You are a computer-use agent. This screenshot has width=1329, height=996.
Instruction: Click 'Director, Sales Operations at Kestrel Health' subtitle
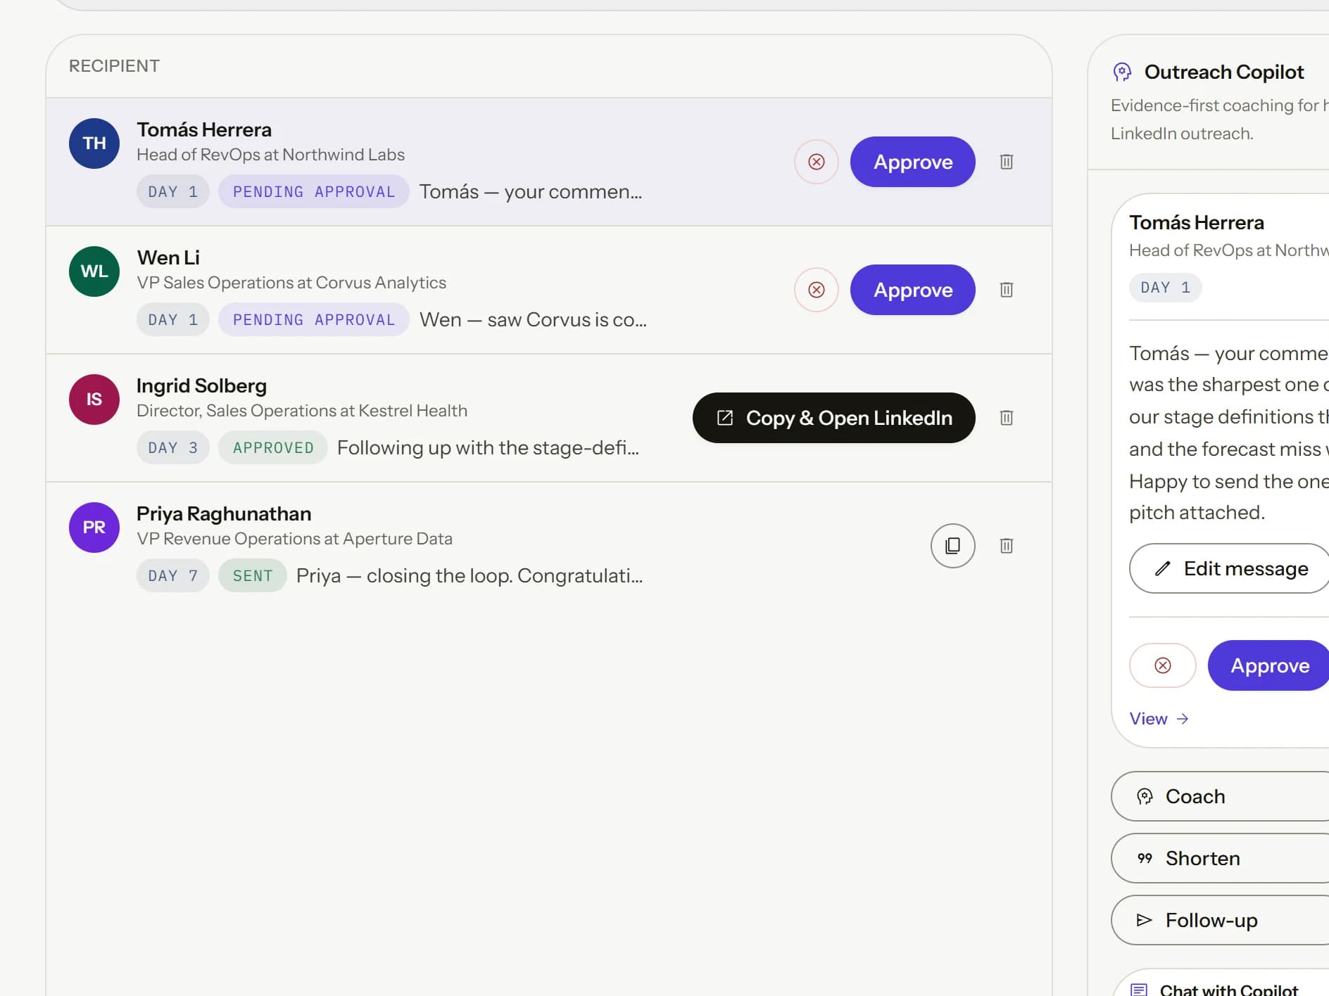coord(302,411)
